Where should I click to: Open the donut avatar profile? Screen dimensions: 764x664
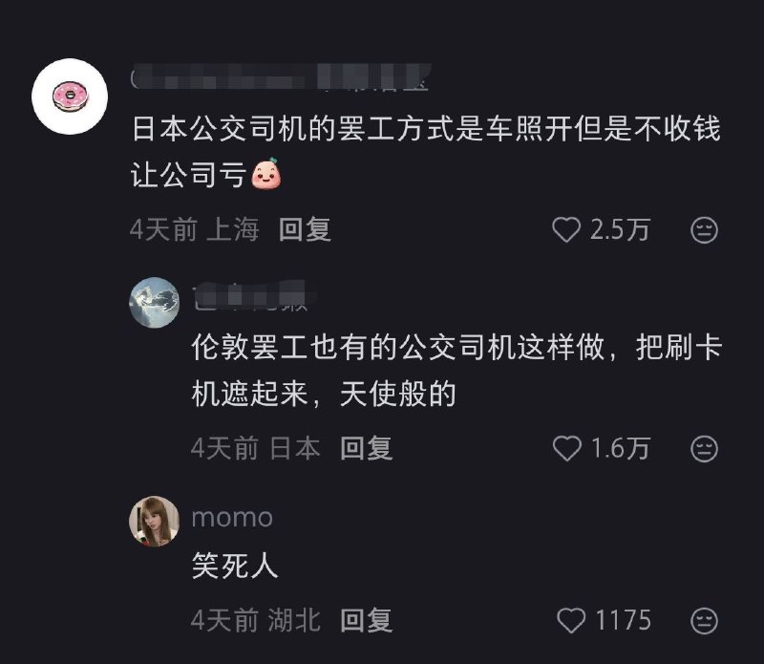tap(70, 96)
